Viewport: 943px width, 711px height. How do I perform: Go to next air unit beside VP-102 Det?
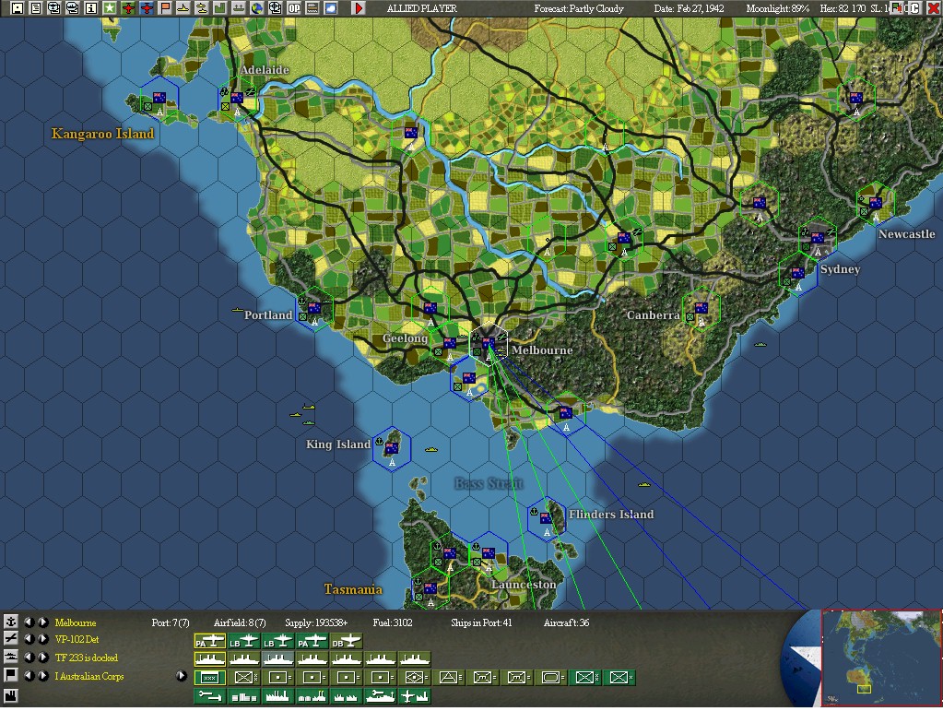tap(43, 639)
